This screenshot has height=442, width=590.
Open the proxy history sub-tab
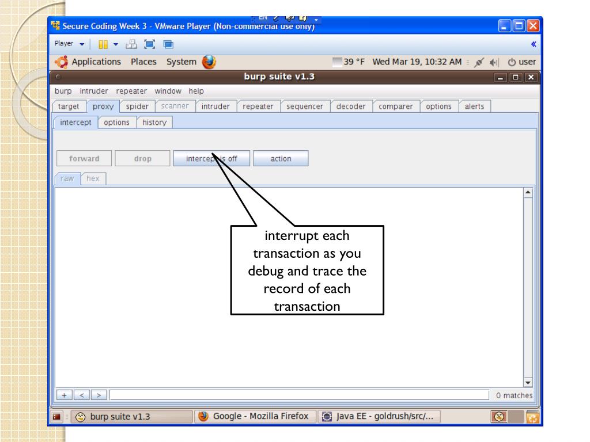[154, 123]
